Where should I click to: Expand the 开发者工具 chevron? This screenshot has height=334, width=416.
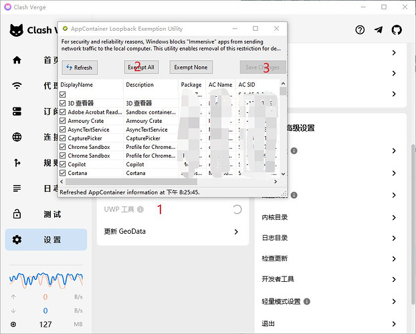tap(394, 279)
